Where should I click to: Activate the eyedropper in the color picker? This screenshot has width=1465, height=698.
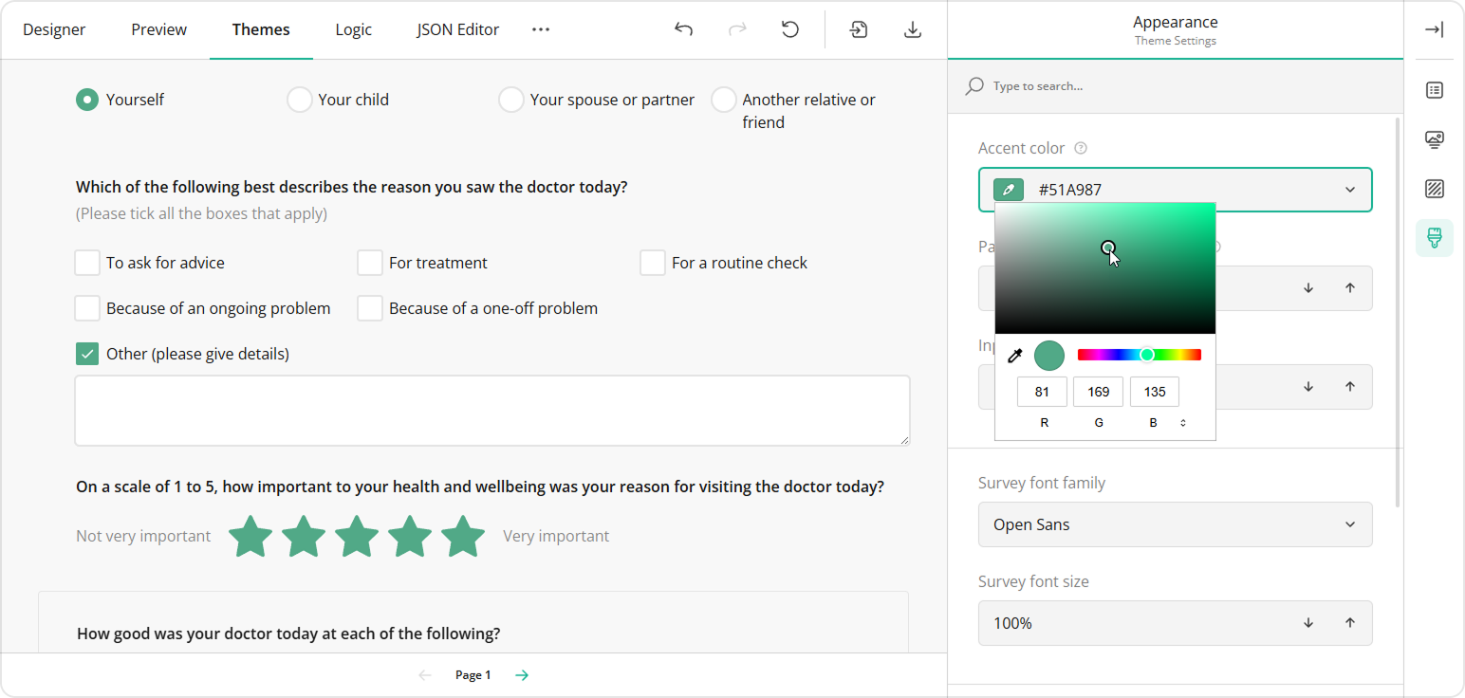click(1014, 355)
